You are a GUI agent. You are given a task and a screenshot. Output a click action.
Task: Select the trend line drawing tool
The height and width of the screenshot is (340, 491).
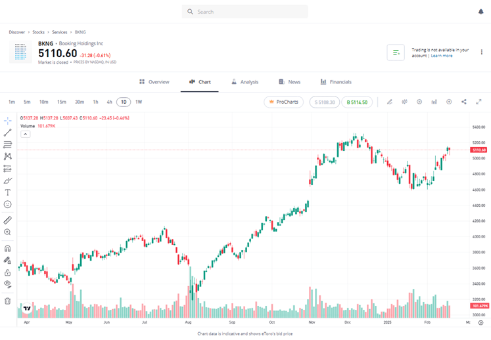coord(8,133)
